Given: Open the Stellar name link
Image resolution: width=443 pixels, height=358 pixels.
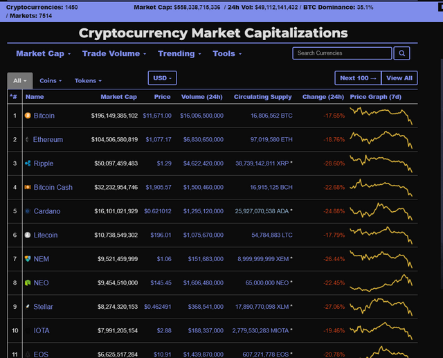Looking at the screenshot, I should (43, 307).
